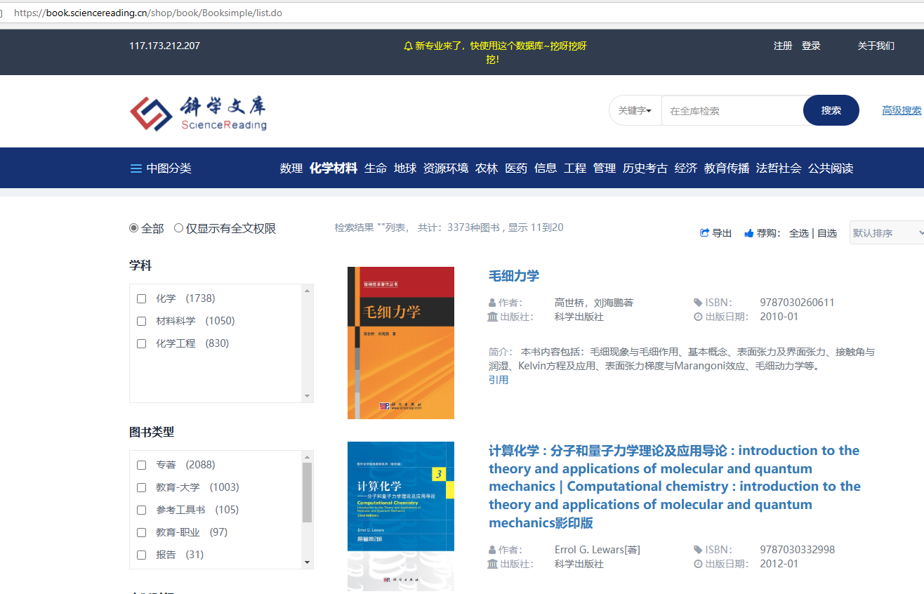Click author text Errol G. Lewars[著]
The image size is (924, 594).
click(x=598, y=550)
